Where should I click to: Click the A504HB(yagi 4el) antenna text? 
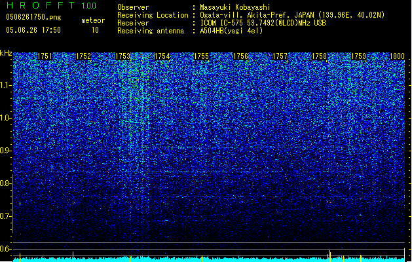[231, 31]
